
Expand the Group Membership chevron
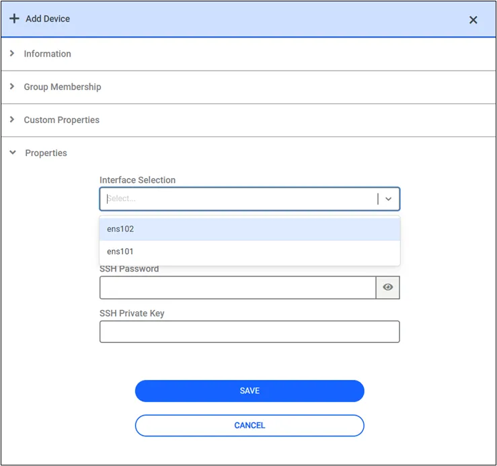[x=12, y=86]
